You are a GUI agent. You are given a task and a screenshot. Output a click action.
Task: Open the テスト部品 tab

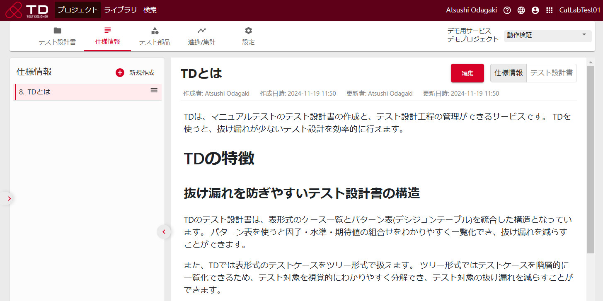click(x=155, y=36)
